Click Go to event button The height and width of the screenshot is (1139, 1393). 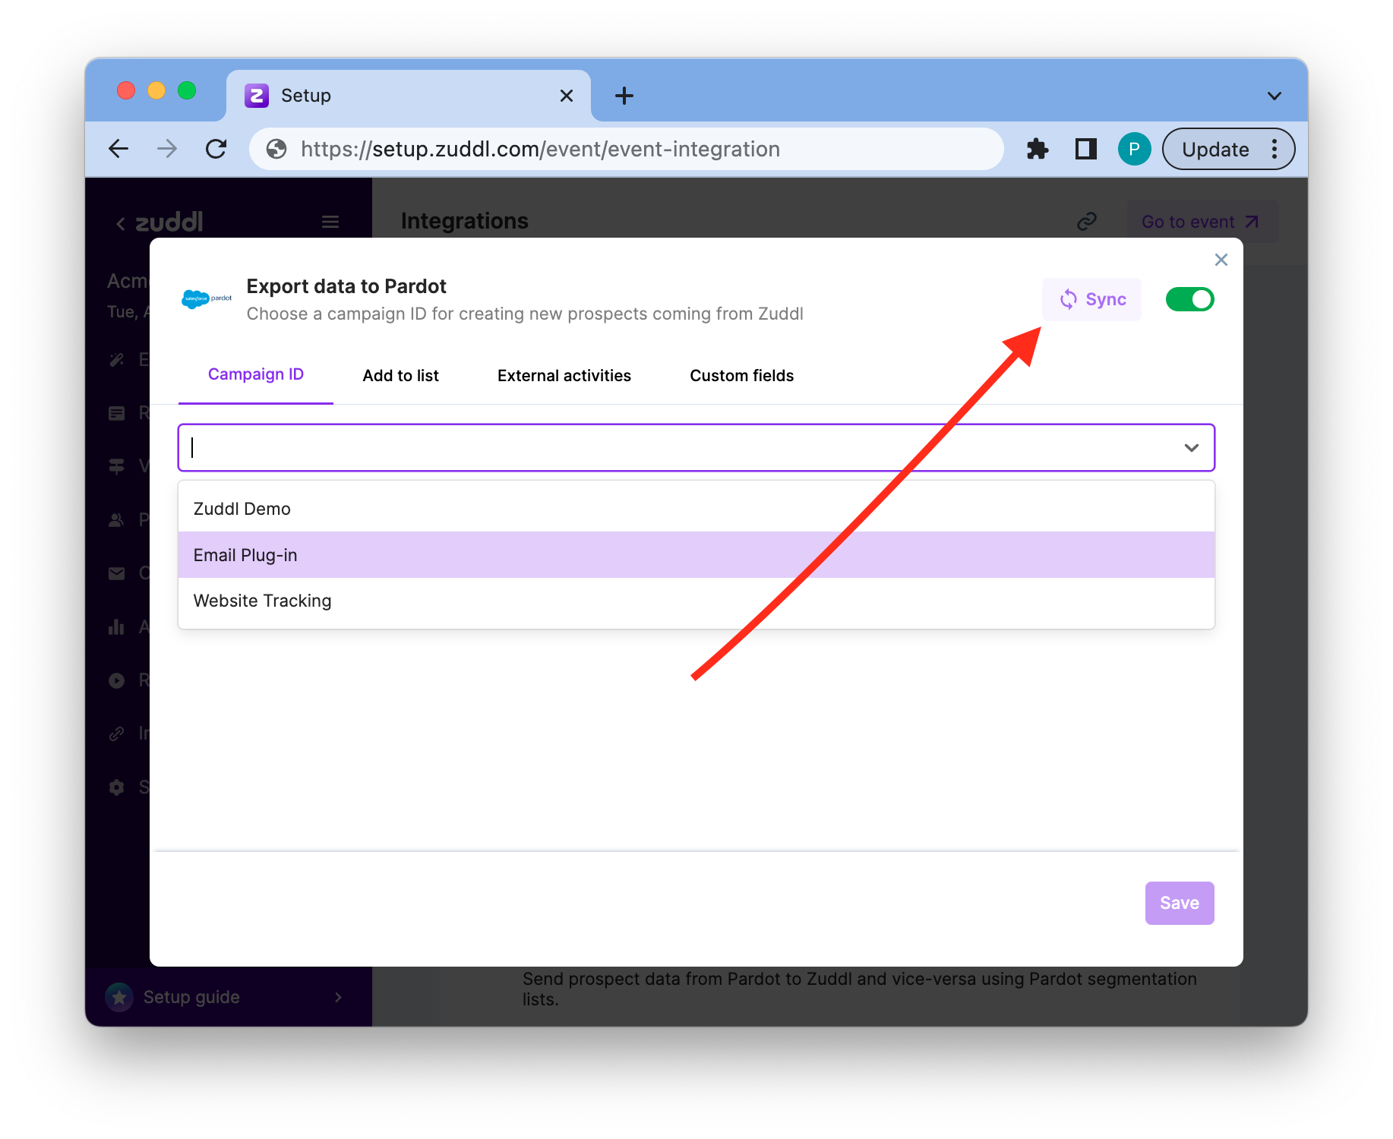pyautogui.click(x=1202, y=222)
